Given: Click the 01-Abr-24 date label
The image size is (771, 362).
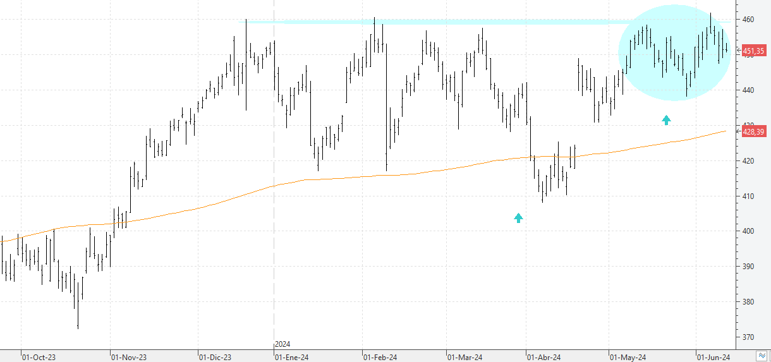Looking at the screenshot, I should [x=544, y=357].
